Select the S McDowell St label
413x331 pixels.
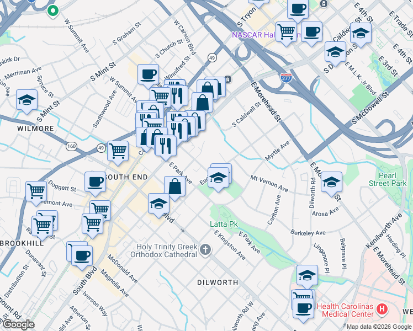pos(370,108)
